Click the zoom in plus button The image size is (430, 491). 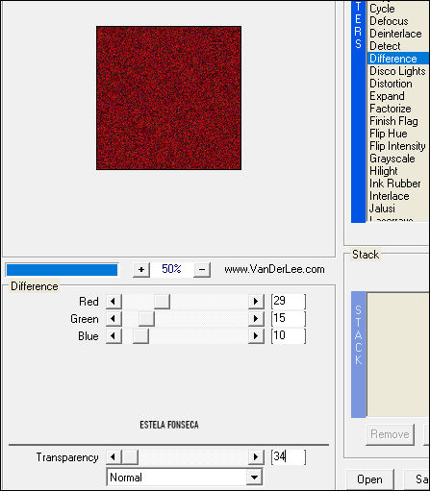[x=141, y=270]
